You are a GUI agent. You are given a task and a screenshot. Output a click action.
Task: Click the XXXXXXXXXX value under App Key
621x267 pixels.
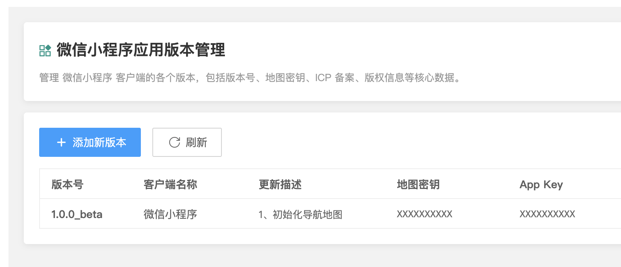point(547,214)
